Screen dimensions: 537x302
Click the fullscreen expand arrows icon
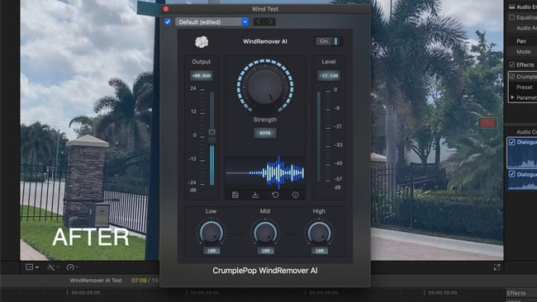(497, 267)
